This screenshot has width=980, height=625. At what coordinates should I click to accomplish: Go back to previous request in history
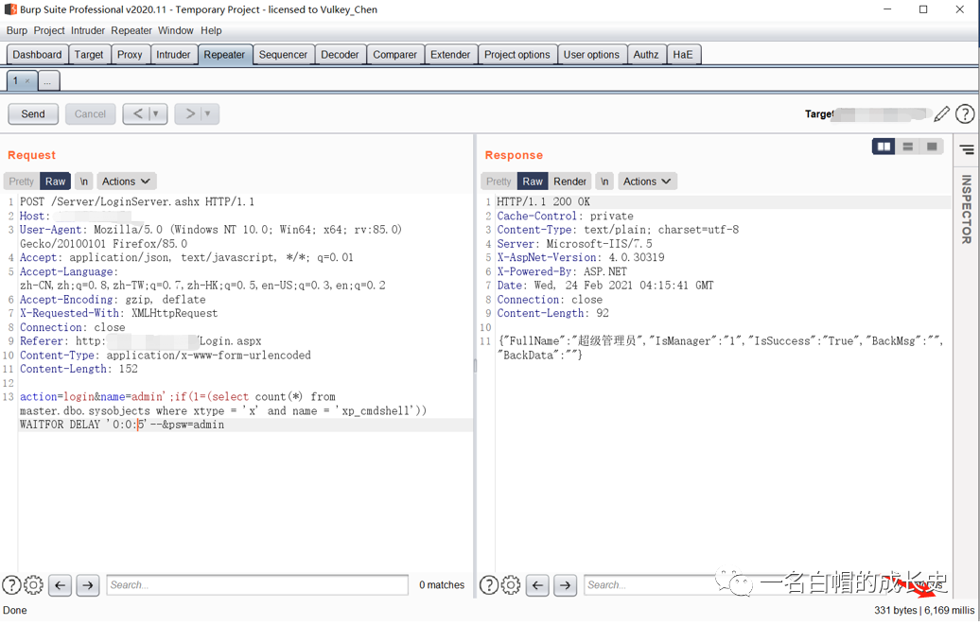click(x=137, y=113)
